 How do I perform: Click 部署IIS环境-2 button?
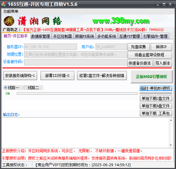(57, 76)
